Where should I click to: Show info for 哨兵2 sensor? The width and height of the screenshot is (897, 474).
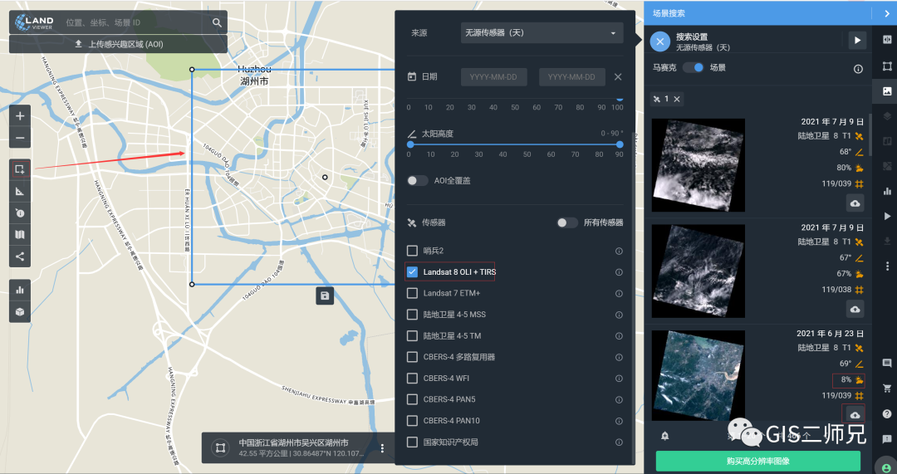(x=619, y=251)
